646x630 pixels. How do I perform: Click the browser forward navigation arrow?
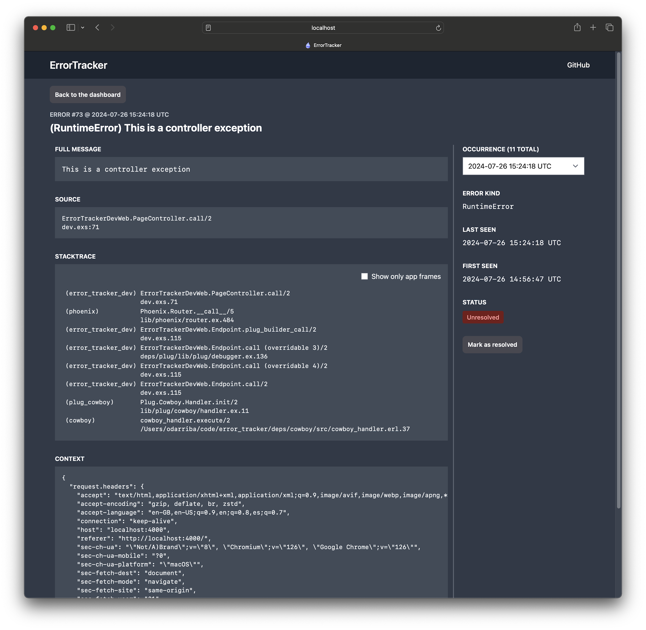(x=114, y=27)
